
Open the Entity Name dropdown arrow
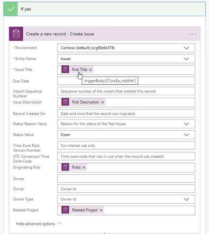click(x=187, y=59)
